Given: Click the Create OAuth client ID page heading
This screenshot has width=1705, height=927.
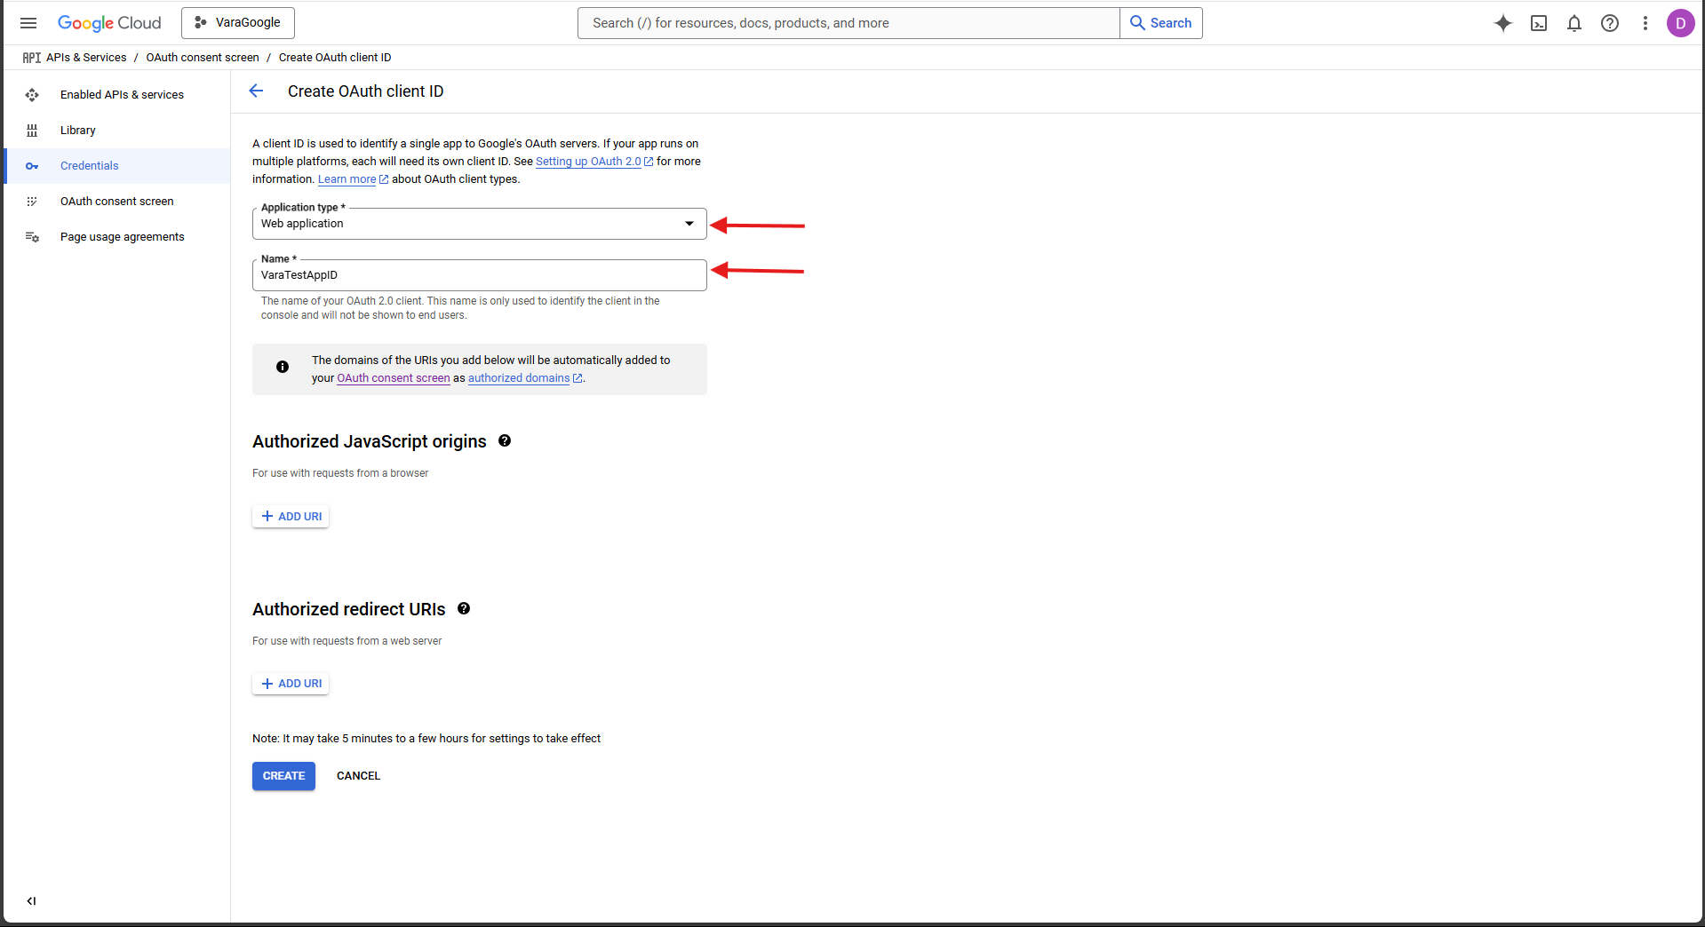Looking at the screenshot, I should click(x=365, y=91).
